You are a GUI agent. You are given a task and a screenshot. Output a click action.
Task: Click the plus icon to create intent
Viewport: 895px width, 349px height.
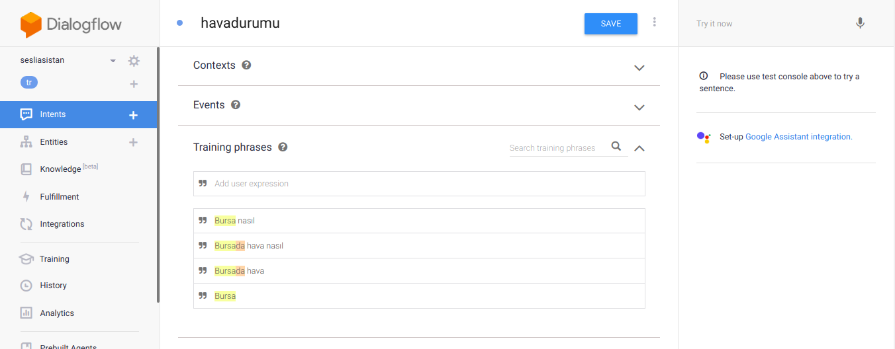click(x=133, y=115)
